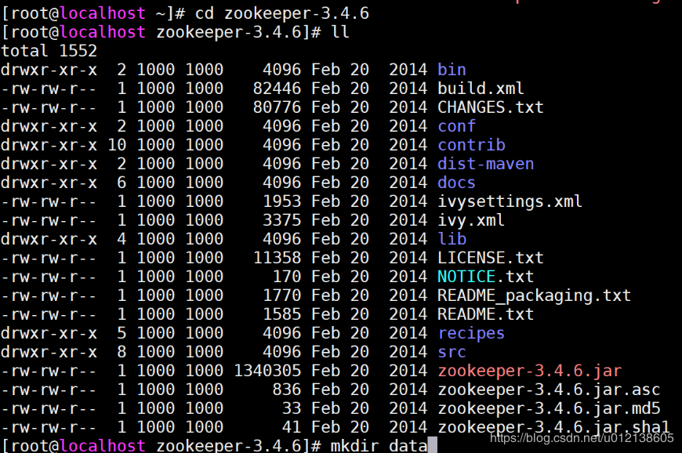Select ivysettings.xml in the listing
This screenshot has width=682, height=453.
coord(510,201)
